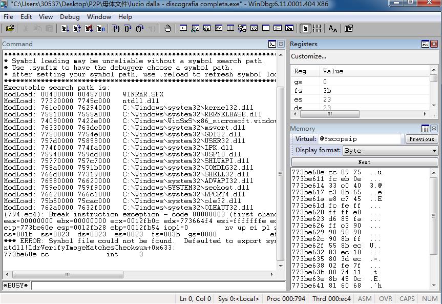Click the hand breakpoint icon in toolbar

point(167,29)
